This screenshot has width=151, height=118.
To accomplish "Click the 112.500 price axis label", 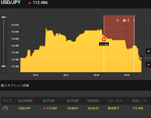I will pyautogui.click(x=15, y=39).
